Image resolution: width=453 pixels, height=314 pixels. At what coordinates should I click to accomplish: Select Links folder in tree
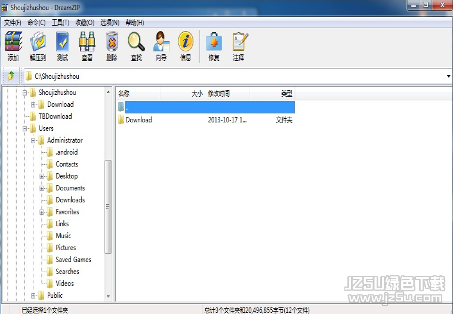coord(62,224)
